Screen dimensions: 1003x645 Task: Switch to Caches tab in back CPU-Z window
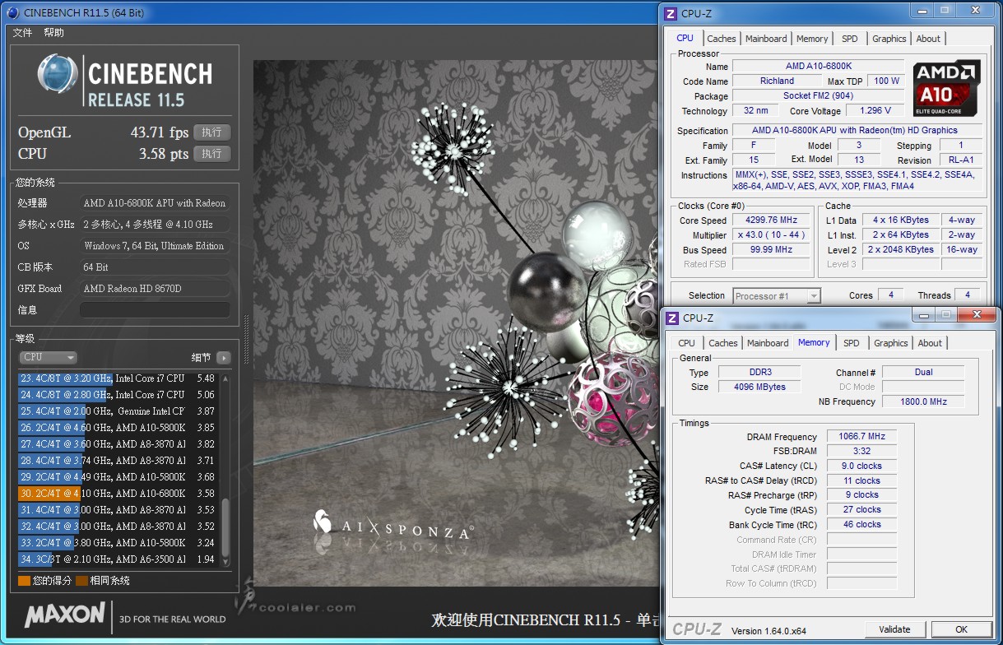[x=722, y=39]
